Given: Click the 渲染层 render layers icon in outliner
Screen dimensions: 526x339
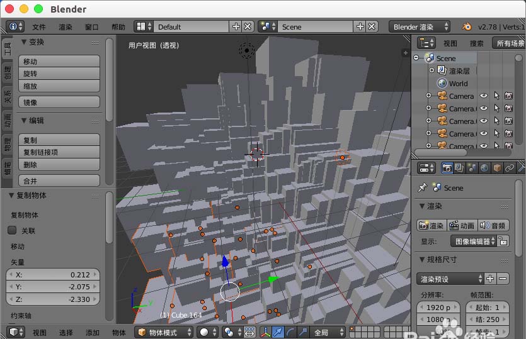Looking at the screenshot, I should click(442, 70).
